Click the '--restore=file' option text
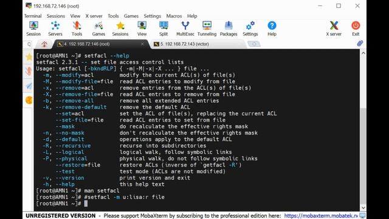The height and width of the screenshot is (219, 389). (78, 165)
